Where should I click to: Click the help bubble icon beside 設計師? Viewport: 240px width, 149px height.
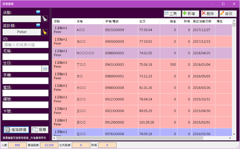38,25
